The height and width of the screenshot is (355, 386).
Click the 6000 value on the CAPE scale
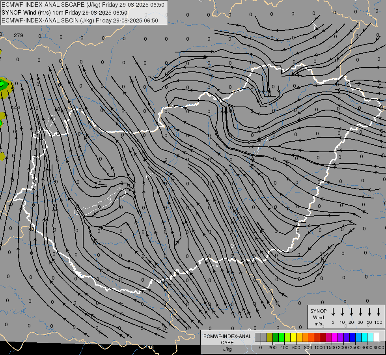(x=379, y=348)
